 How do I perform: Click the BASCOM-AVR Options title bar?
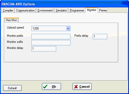click(64, 4)
